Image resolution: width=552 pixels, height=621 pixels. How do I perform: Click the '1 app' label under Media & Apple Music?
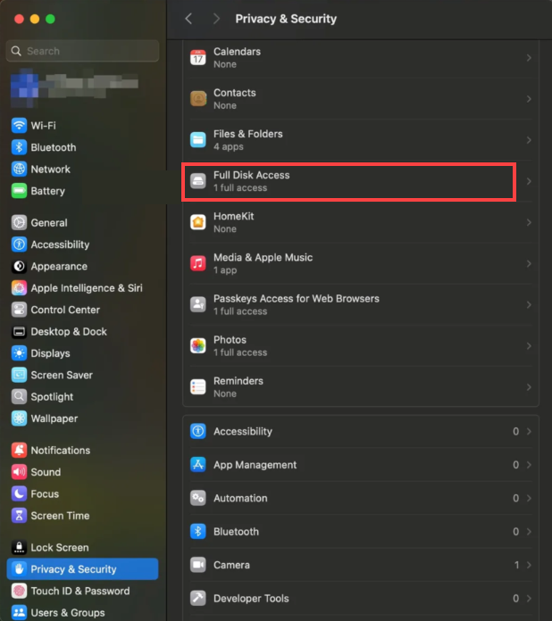tap(225, 270)
